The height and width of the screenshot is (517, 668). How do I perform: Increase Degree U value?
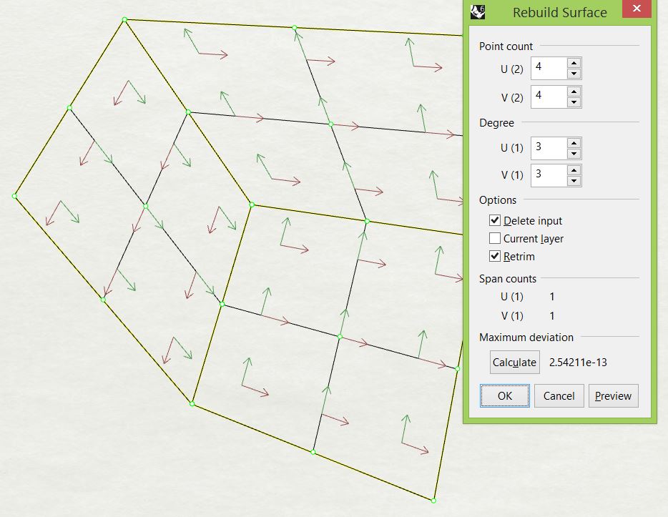[x=574, y=143]
